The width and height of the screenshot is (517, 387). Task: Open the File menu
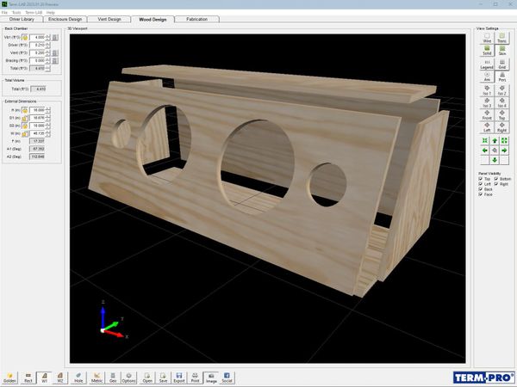[x=4, y=13]
